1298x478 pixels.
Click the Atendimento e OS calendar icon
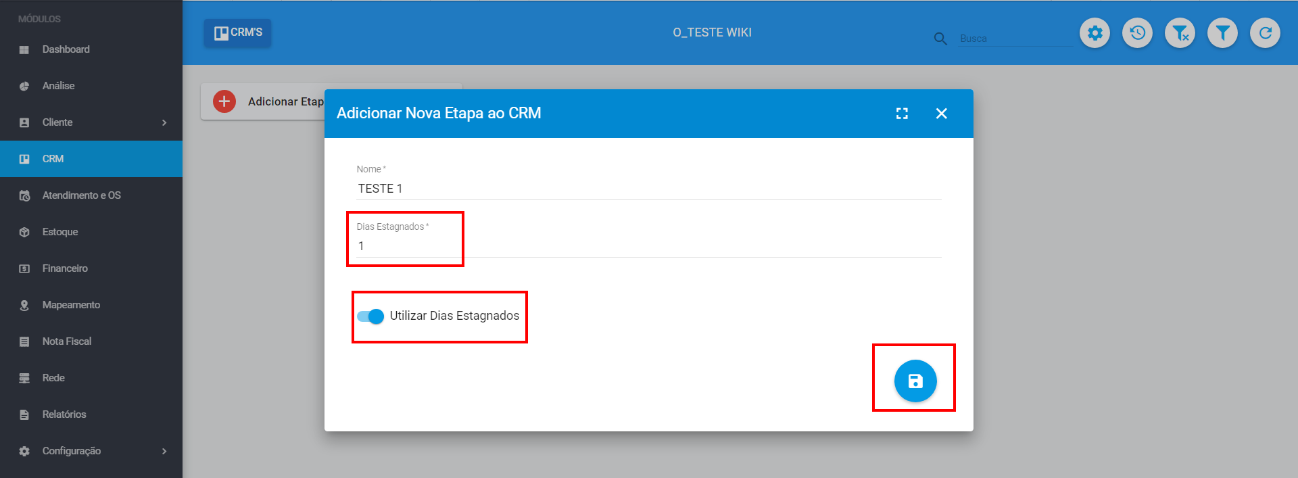click(24, 195)
